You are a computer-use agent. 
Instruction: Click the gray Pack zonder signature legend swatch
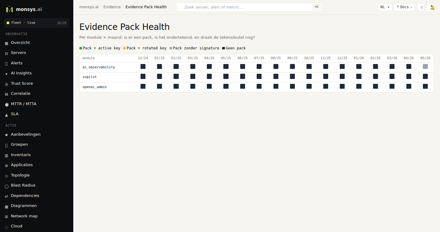point(171,48)
